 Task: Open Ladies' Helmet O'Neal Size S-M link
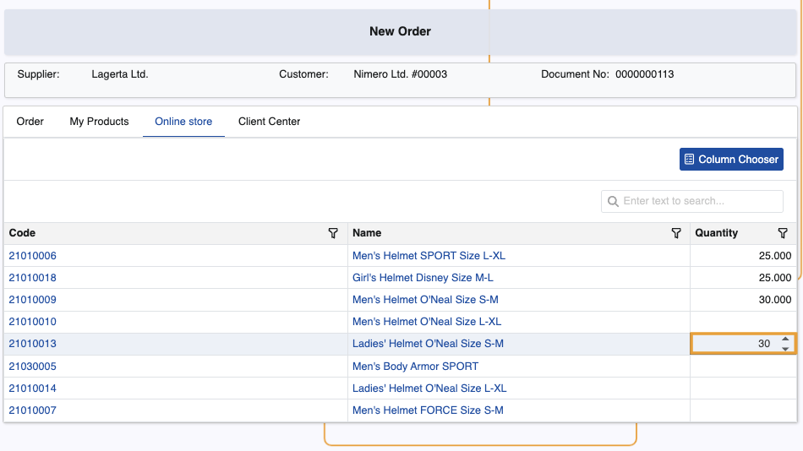[428, 344]
